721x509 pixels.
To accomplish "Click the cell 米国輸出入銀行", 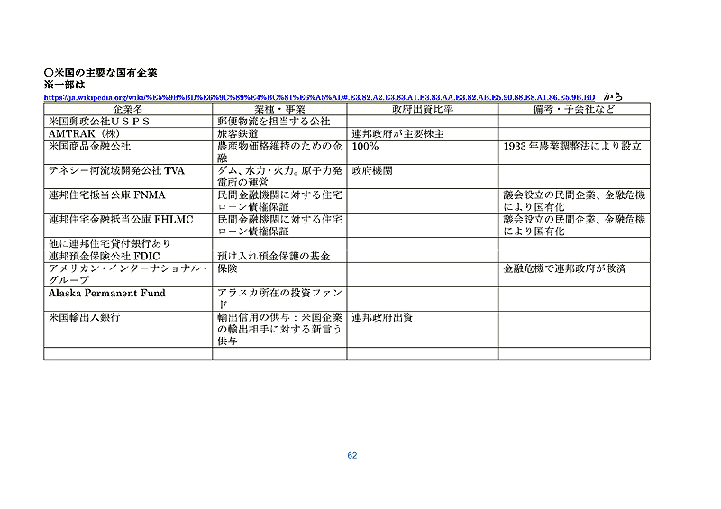I will pos(128,329).
